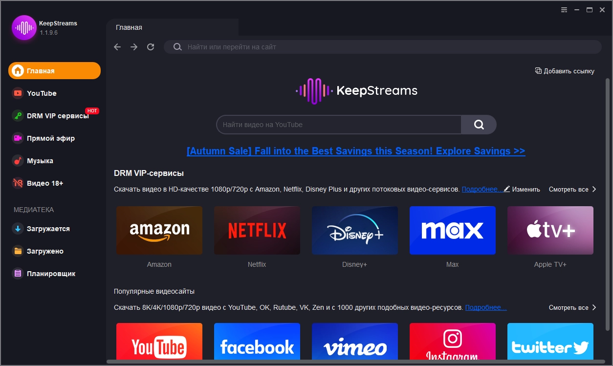Minimize the KeepStreams window
Image resolution: width=613 pixels, height=366 pixels.
pyautogui.click(x=577, y=10)
